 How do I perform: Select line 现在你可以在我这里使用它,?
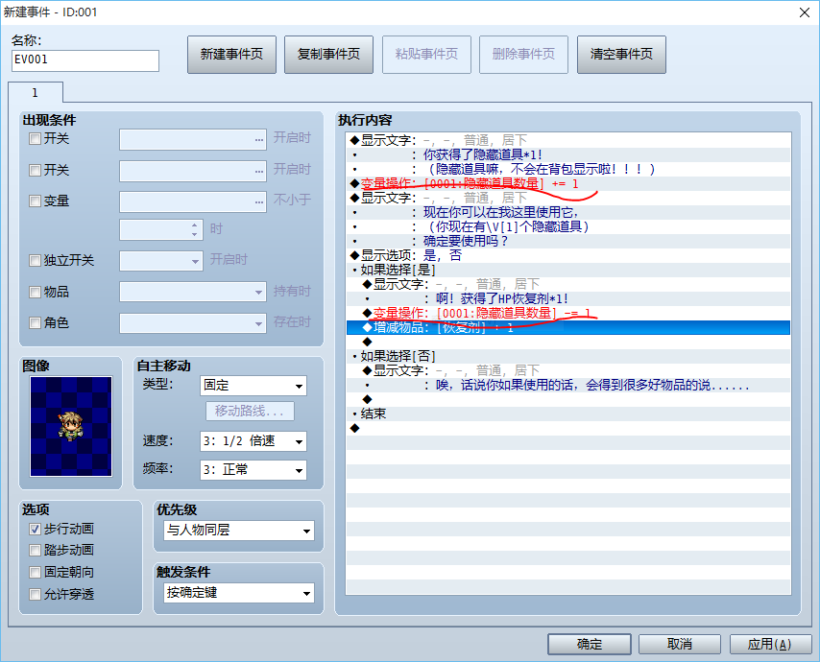567,212
